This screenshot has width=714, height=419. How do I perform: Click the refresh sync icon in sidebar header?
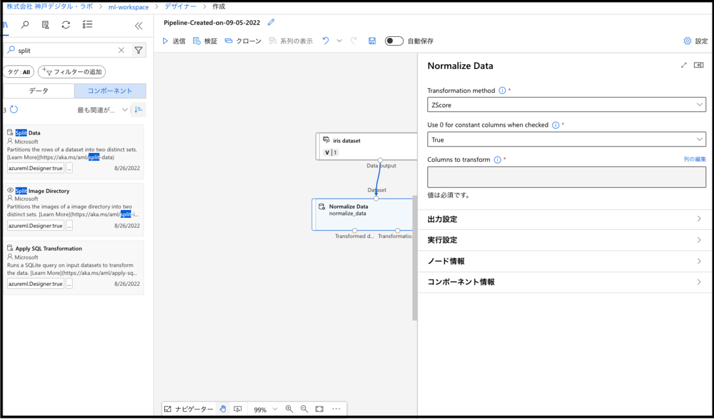(66, 25)
